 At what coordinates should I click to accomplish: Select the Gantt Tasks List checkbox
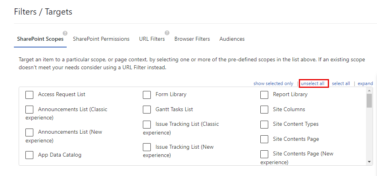click(147, 110)
